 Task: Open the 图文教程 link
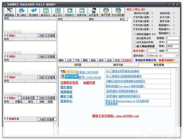point(66,87)
